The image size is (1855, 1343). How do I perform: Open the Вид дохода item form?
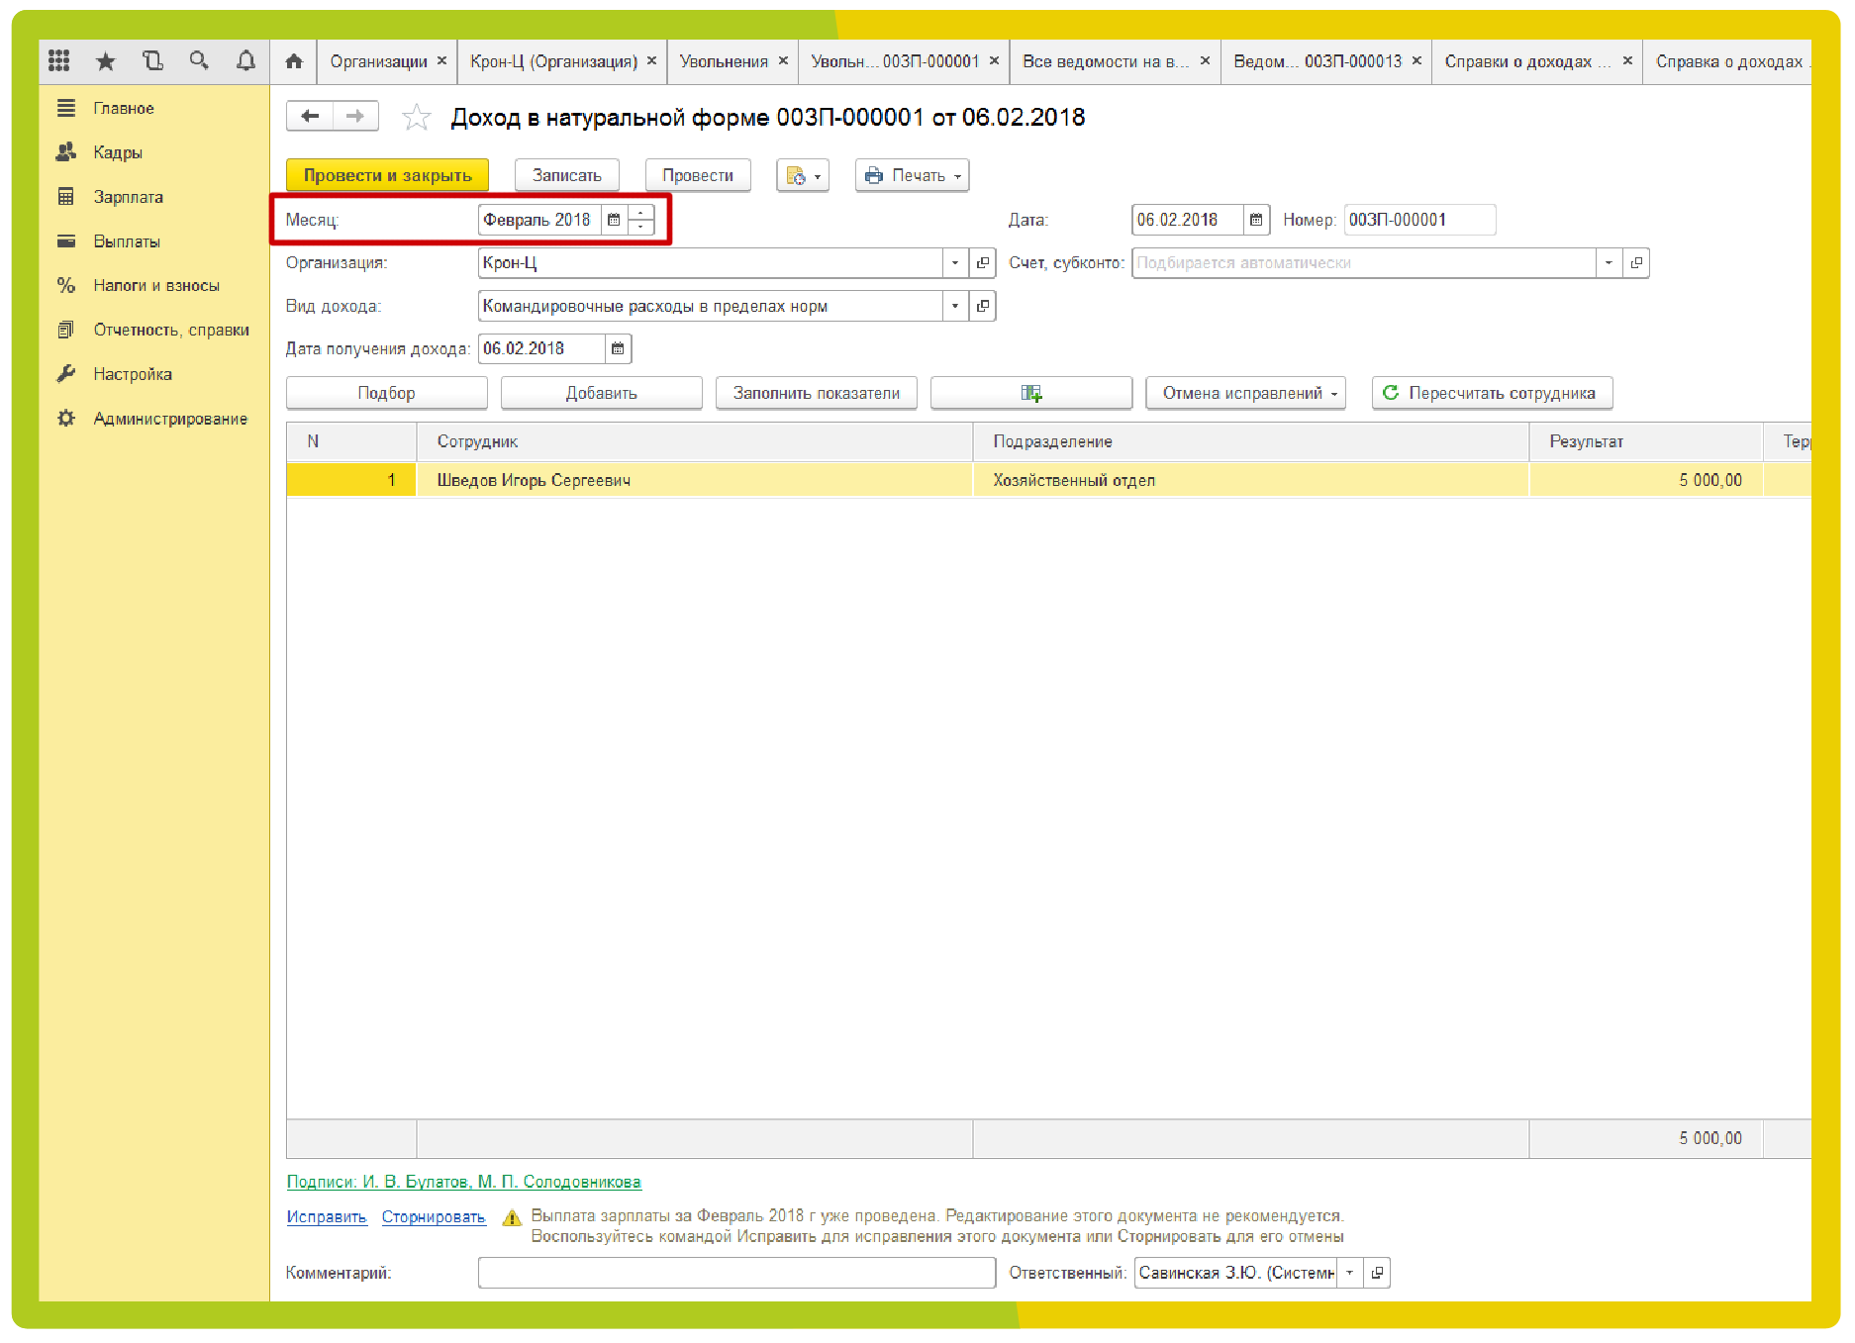pyautogui.click(x=982, y=306)
